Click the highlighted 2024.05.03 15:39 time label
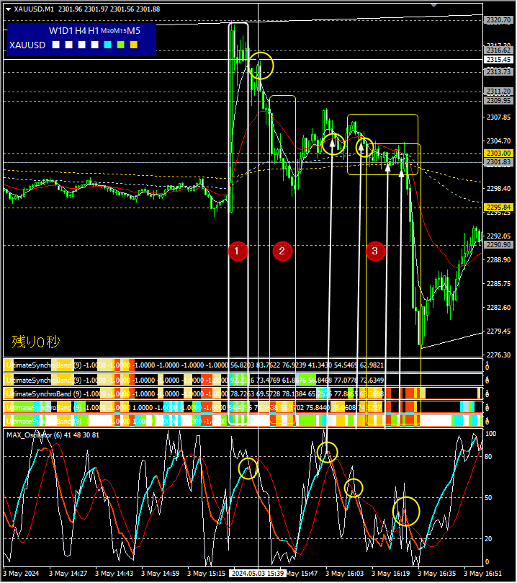The height and width of the screenshot is (583, 517). (x=258, y=574)
